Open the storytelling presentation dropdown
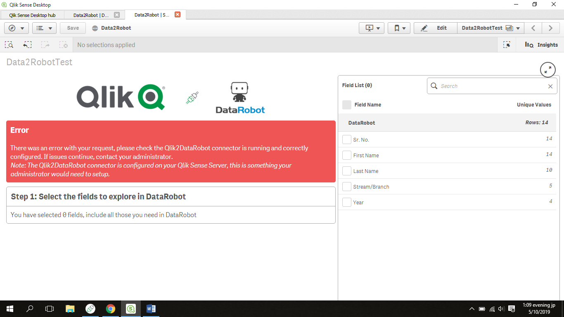This screenshot has width=564, height=317. click(x=372, y=28)
